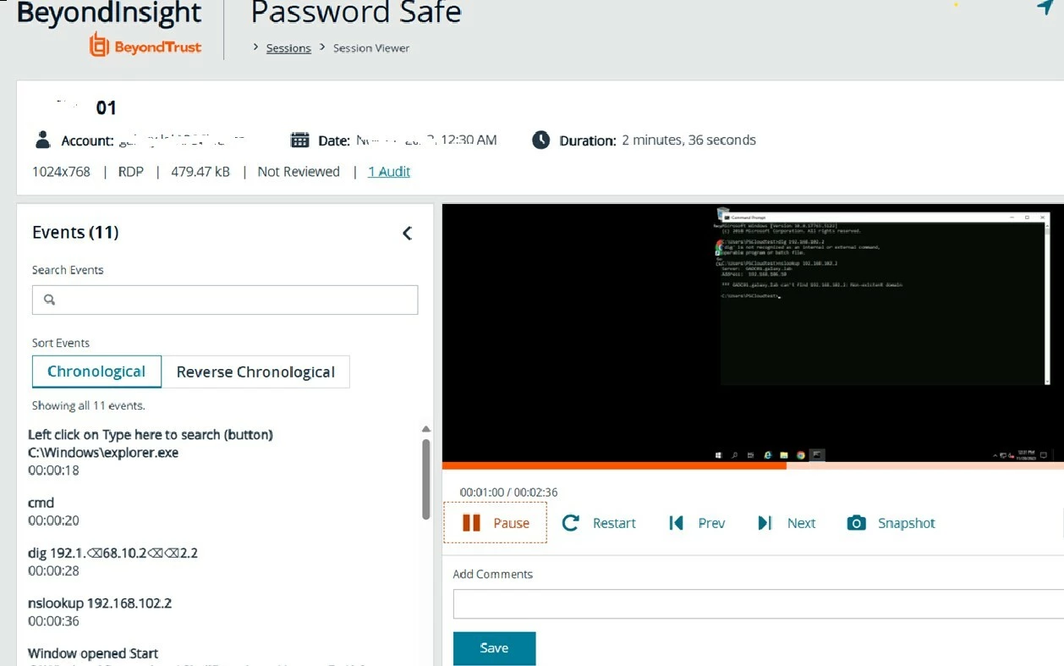This screenshot has height=666, width=1064.
Task: Click the navigation arrow icon at top right
Action: pyautogui.click(x=1045, y=7)
